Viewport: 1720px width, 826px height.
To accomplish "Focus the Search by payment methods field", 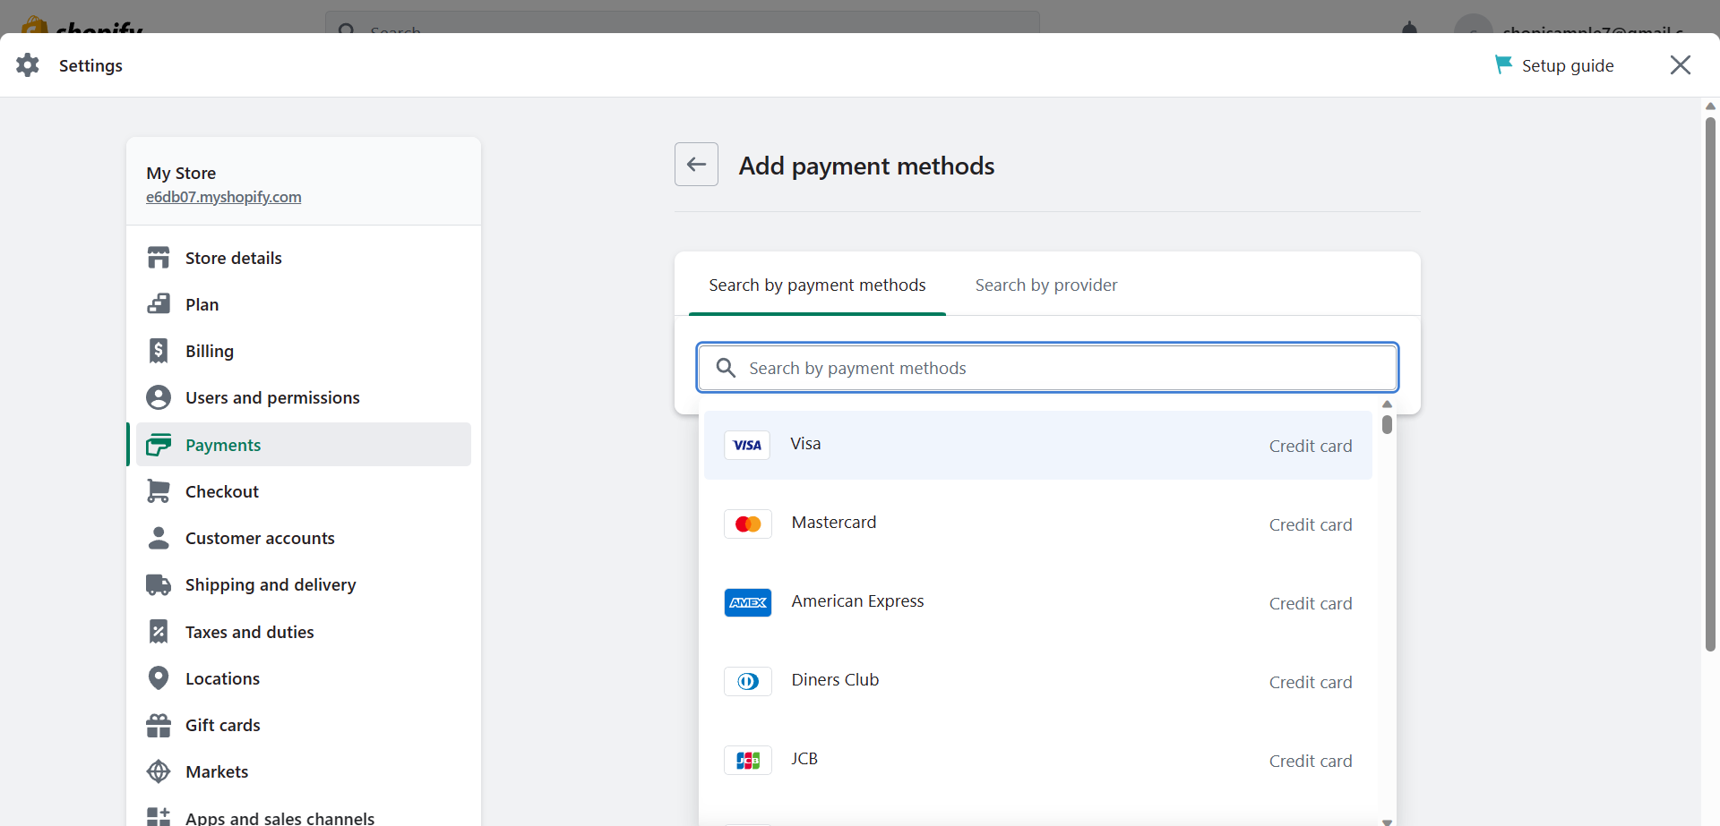I will click(1047, 368).
